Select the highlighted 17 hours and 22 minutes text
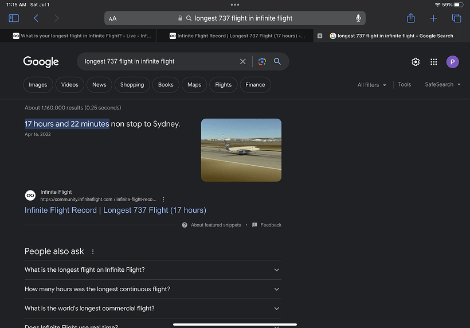Viewport: 470px width, 328px height. point(67,124)
